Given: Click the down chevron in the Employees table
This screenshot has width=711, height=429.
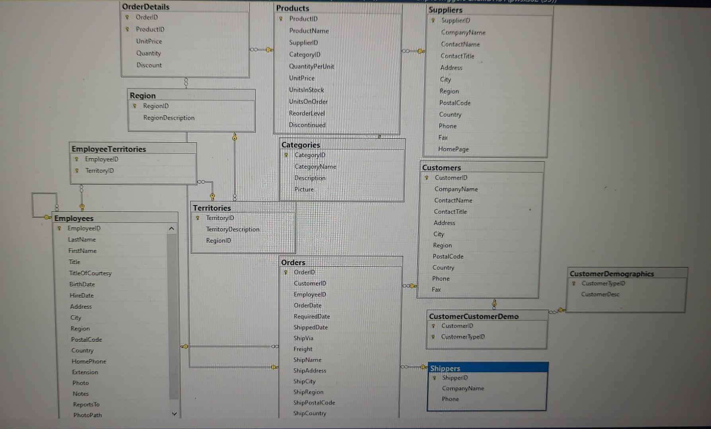Looking at the screenshot, I should coord(174,414).
